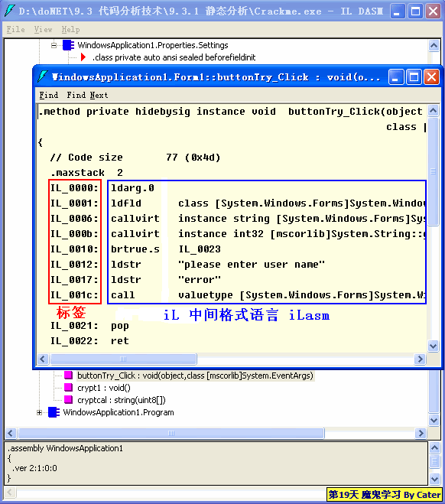Click the IL DASM main window title icon

pos(10,11)
